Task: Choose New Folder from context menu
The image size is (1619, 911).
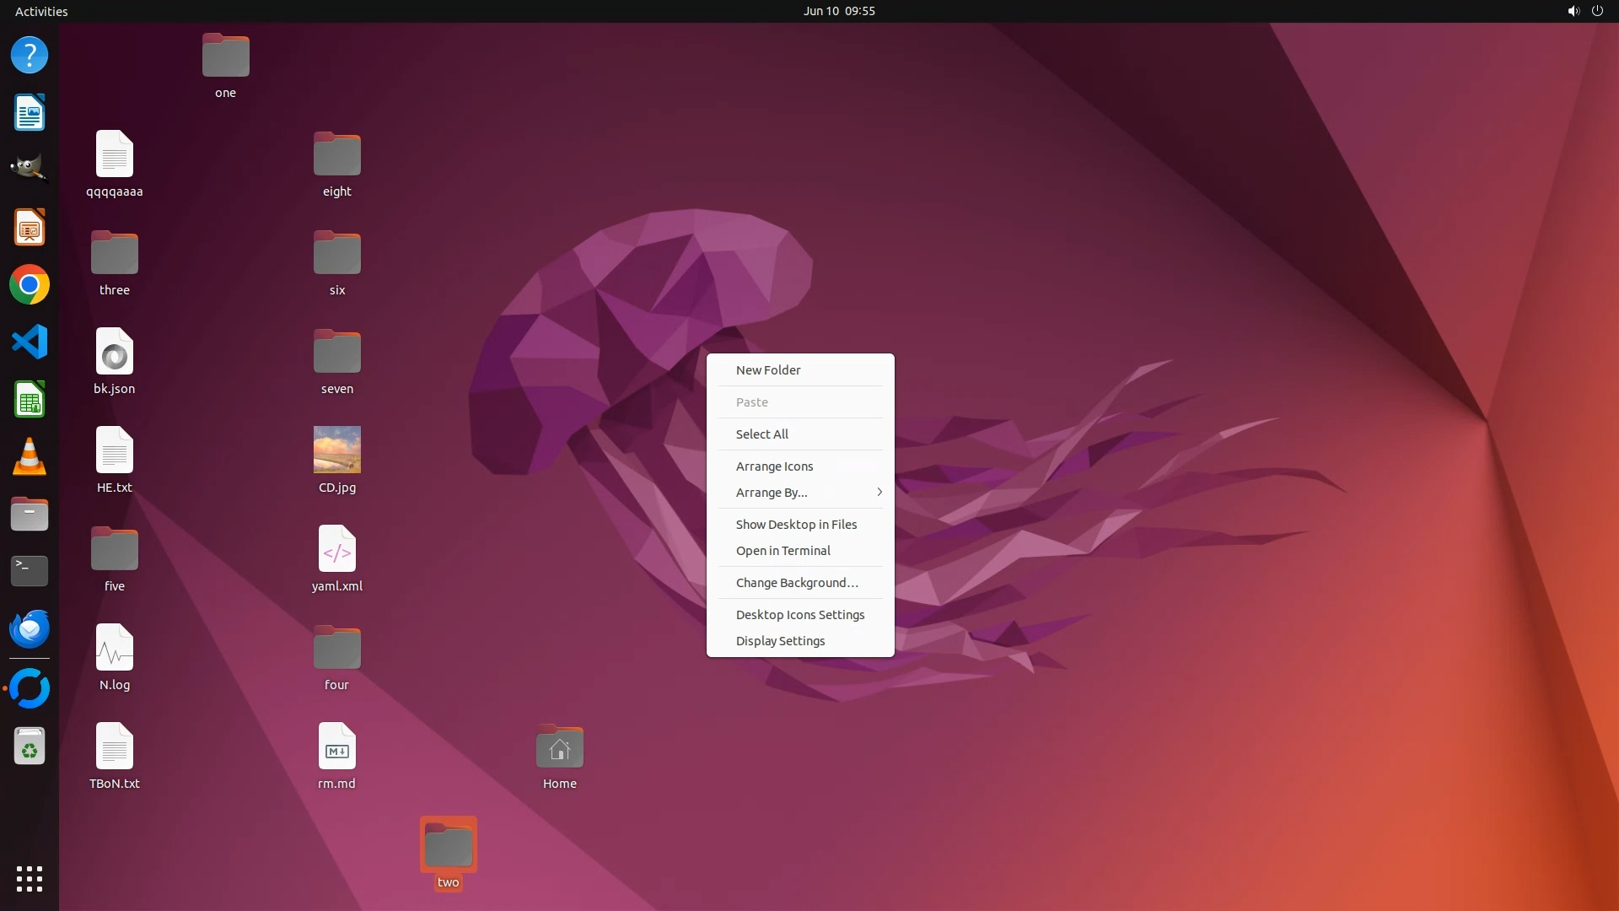Action: click(x=768, y=370)
